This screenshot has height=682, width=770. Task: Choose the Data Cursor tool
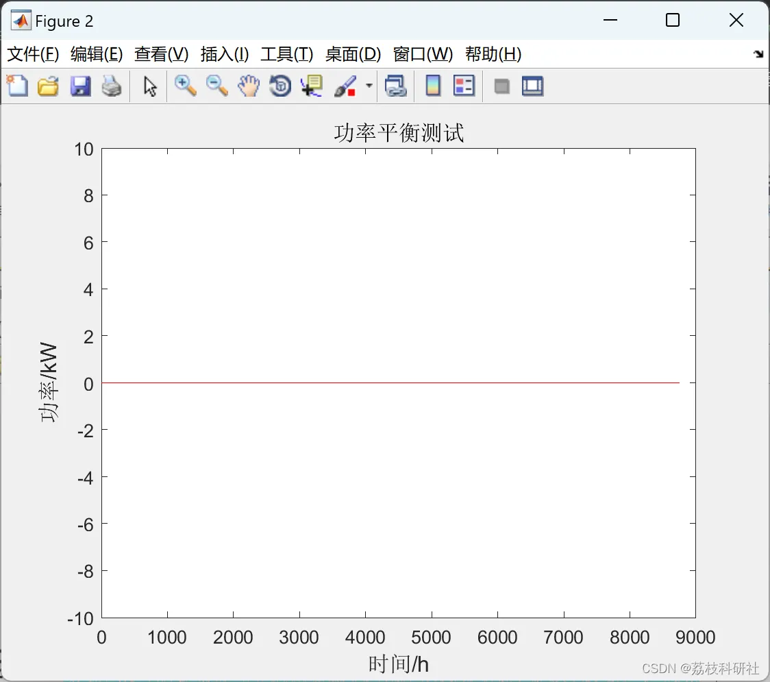click(x=312, y=86)
